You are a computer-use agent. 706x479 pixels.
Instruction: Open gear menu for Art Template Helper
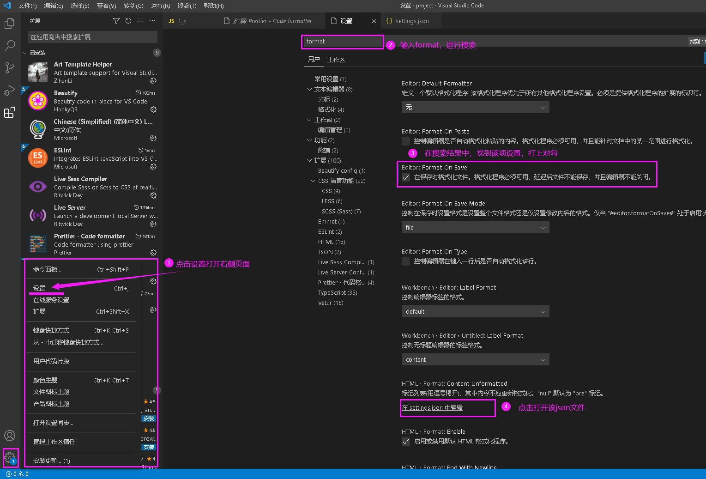(153, 81)
